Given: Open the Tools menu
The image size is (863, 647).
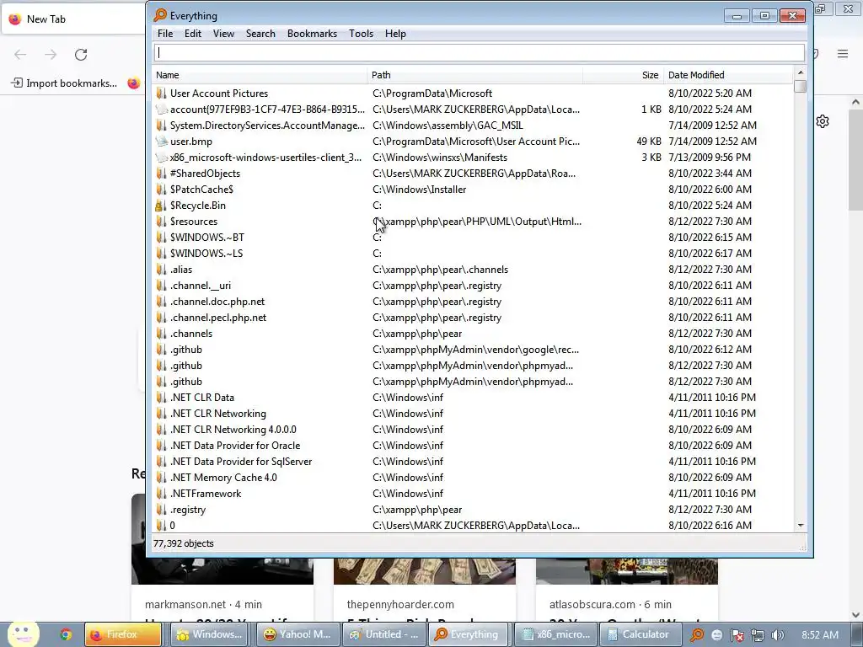Looking at the screenshot, I should (361, 34).
